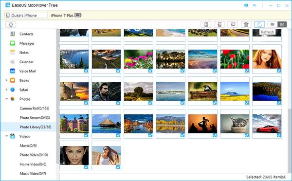Viewport: 292px width, 181px height.
Task: Open Music Video(0/7) under Videos
Action: pyautogui.click(x=33, y=174)
